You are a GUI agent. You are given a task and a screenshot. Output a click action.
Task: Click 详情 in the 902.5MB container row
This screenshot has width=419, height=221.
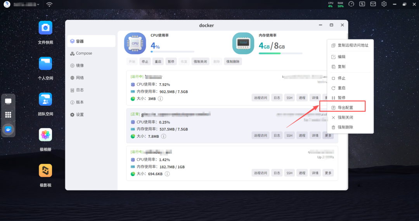315,98
